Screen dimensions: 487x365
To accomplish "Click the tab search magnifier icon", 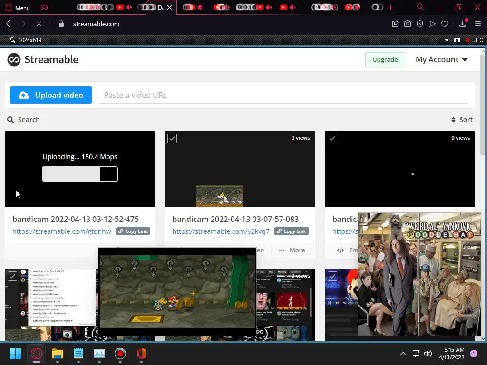I will click(420, 7).
